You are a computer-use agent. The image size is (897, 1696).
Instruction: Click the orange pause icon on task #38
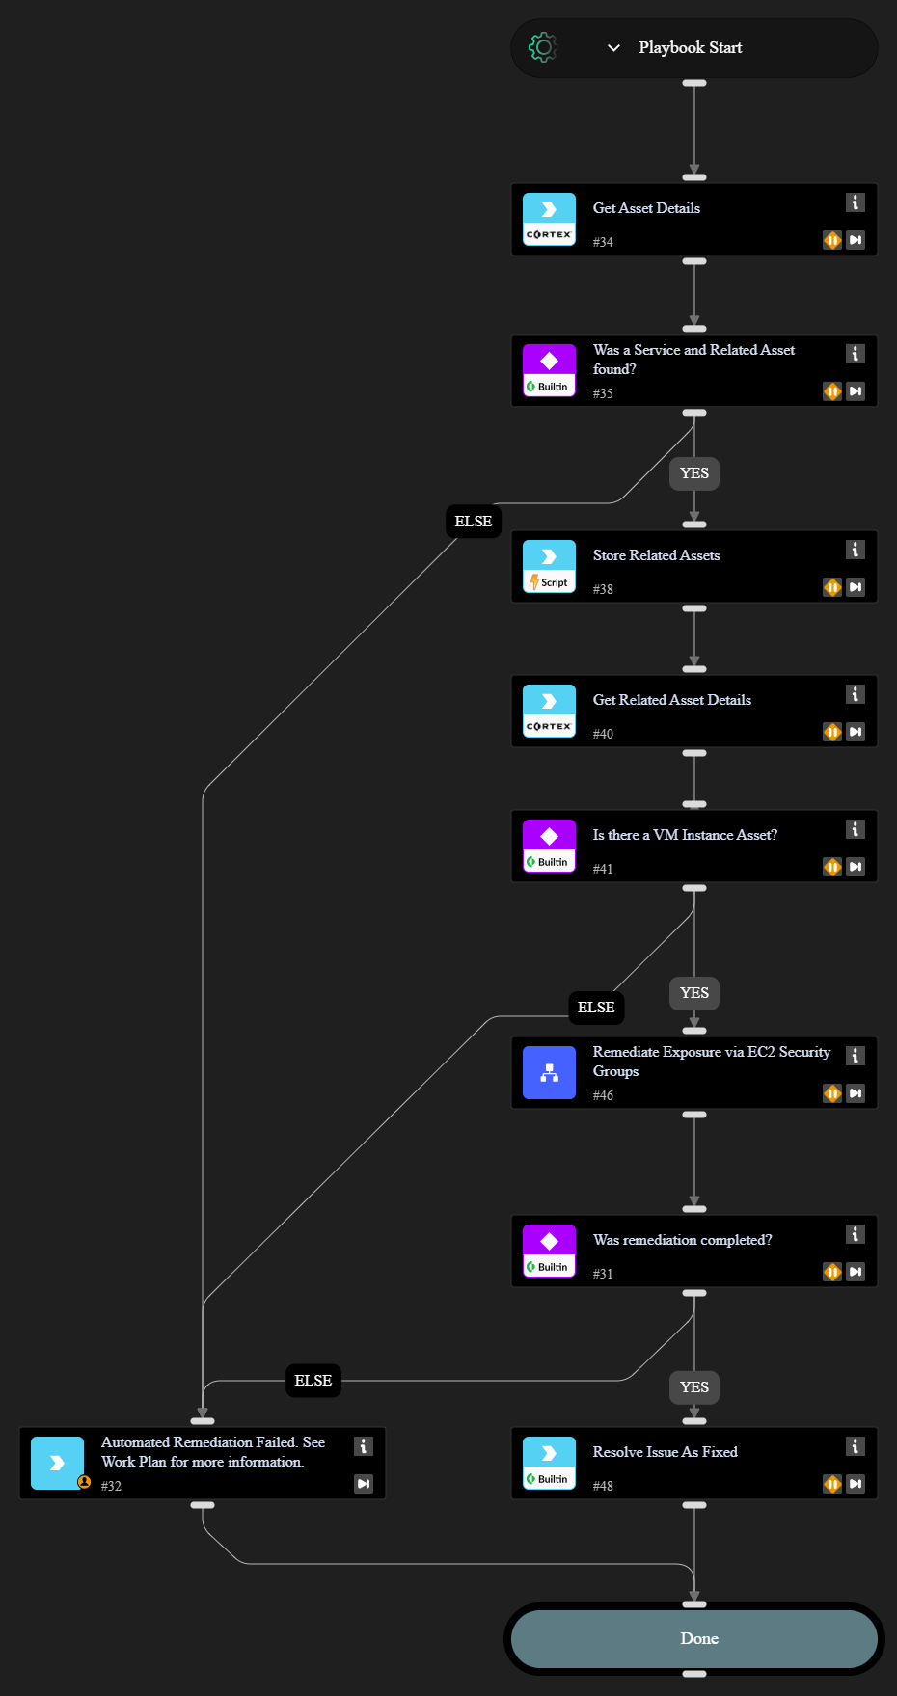(x=832, y=587)
